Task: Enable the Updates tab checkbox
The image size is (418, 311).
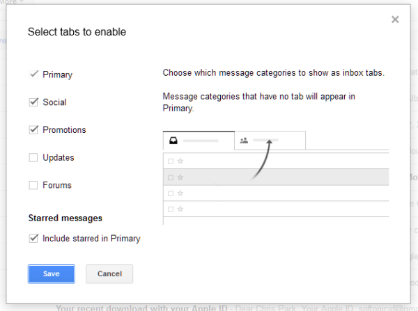Action: (x=33, y=158)
